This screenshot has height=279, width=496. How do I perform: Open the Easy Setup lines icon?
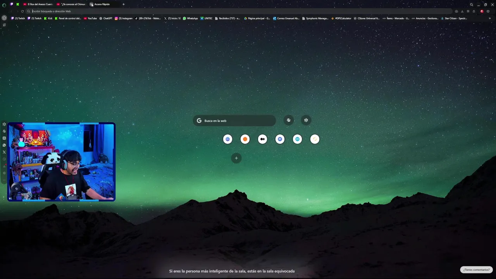coord(468,11)
